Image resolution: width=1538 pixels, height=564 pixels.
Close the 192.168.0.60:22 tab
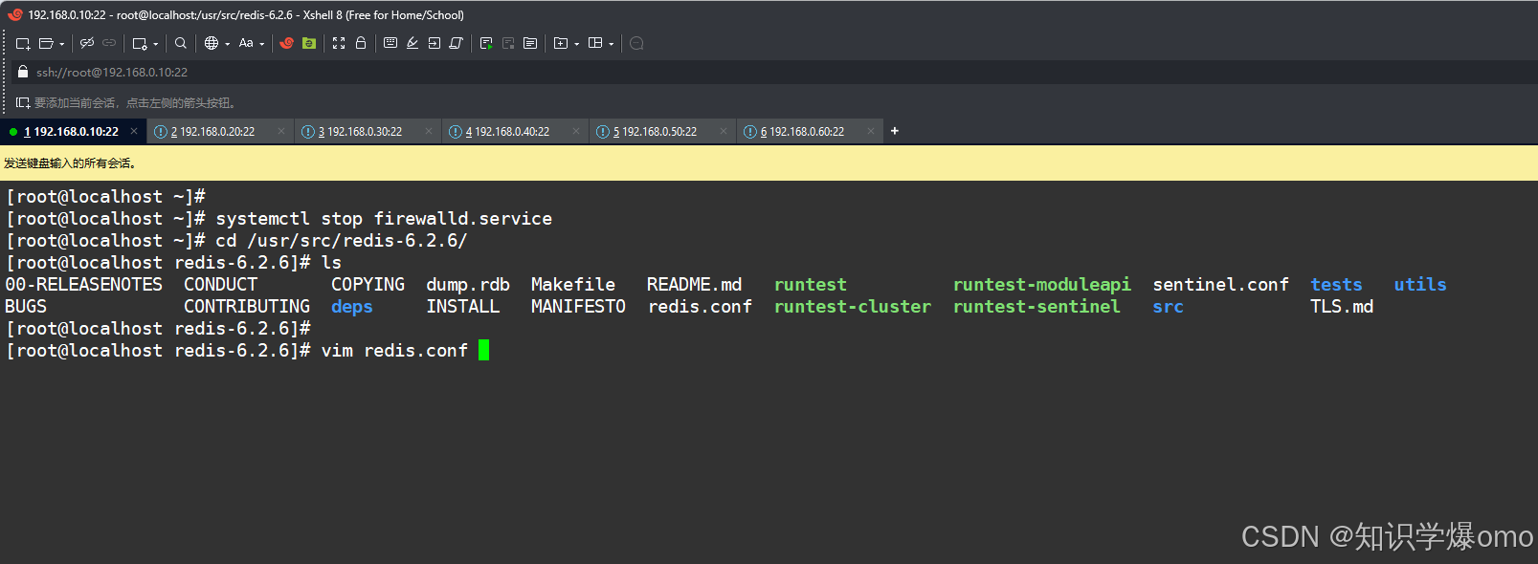(871, 131)
